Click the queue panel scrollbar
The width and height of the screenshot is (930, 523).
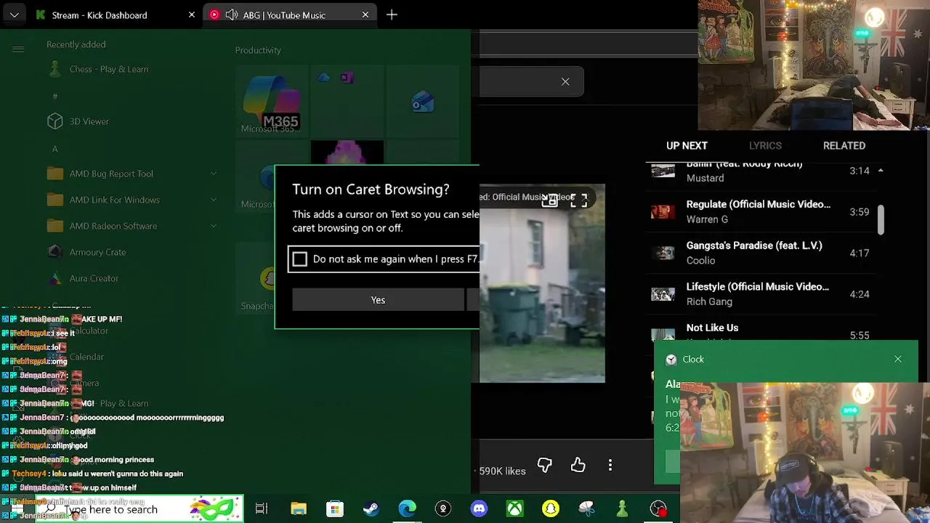tap(880, 220)
